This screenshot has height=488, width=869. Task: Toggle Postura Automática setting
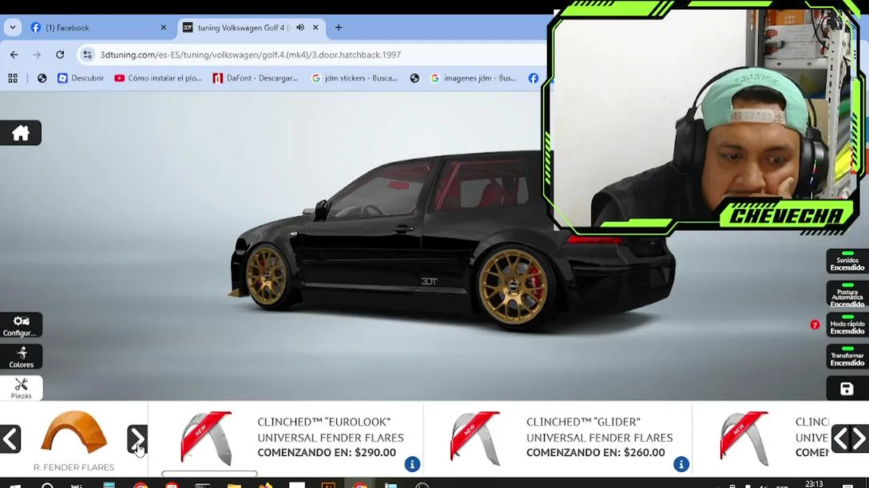pyautogui.click(x=847, y=294)
